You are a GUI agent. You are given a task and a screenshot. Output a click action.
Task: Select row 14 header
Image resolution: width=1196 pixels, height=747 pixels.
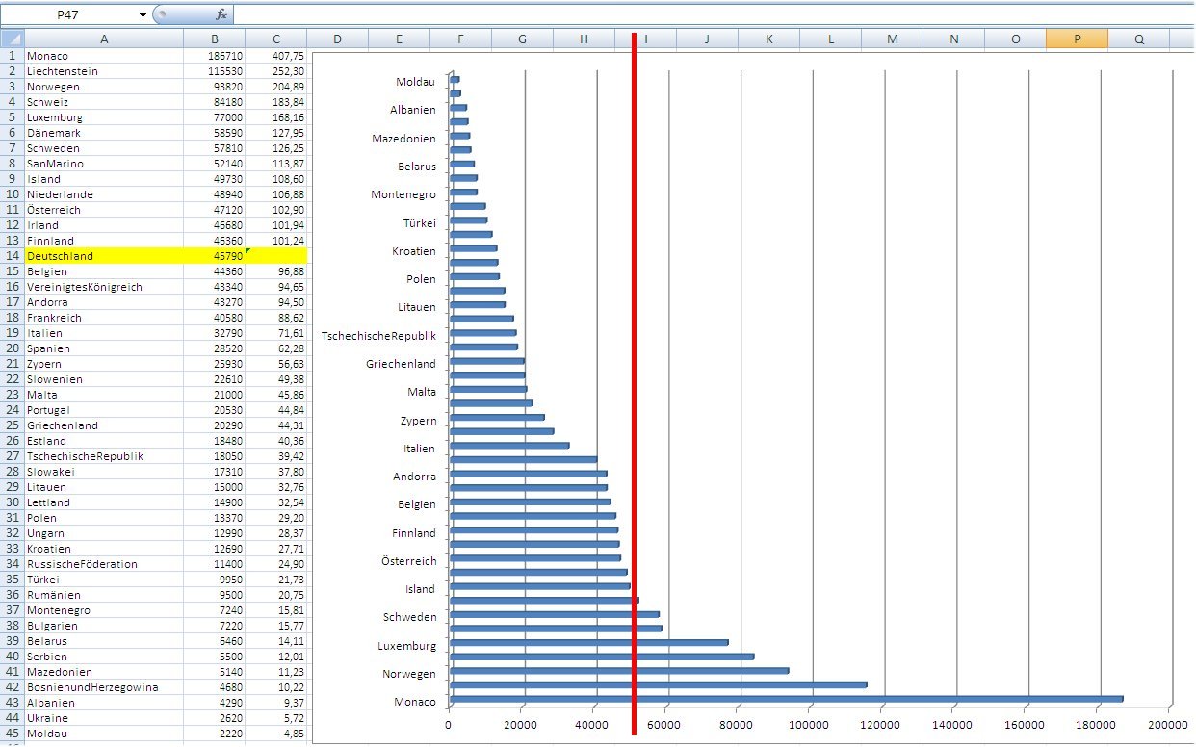12,256
